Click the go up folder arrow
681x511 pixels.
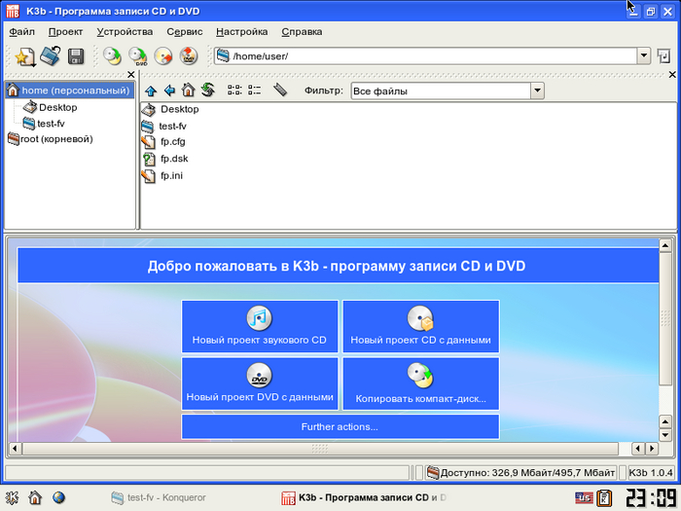coord(151,91)
